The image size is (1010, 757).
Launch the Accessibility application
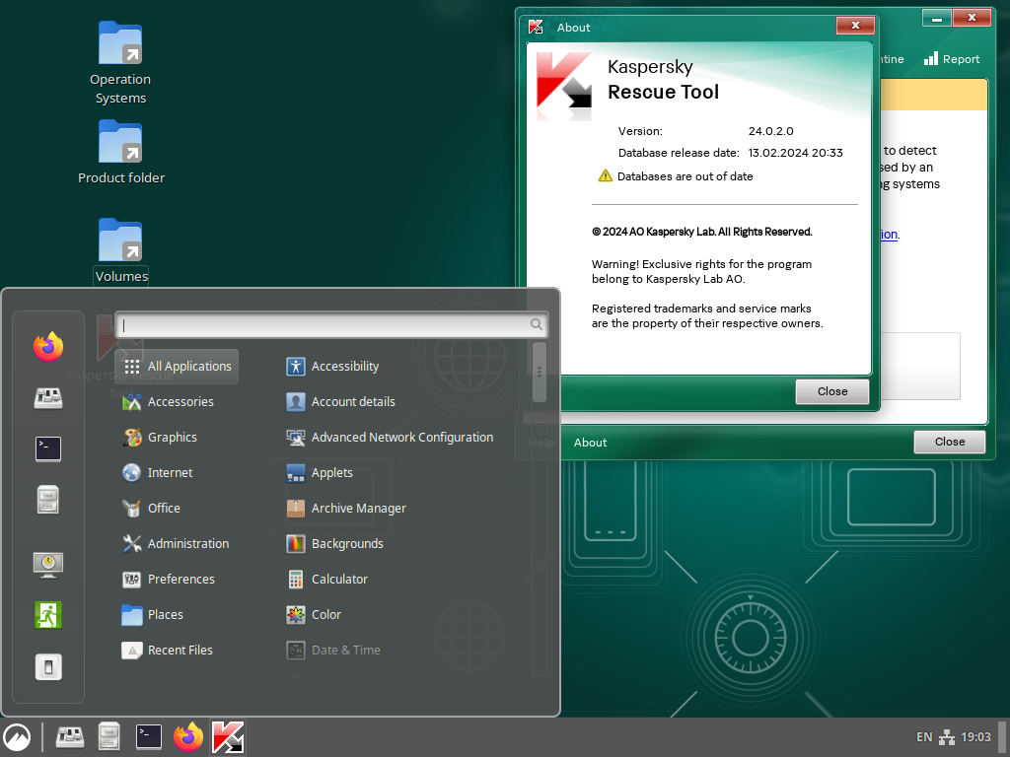click(x=333, y=367)
